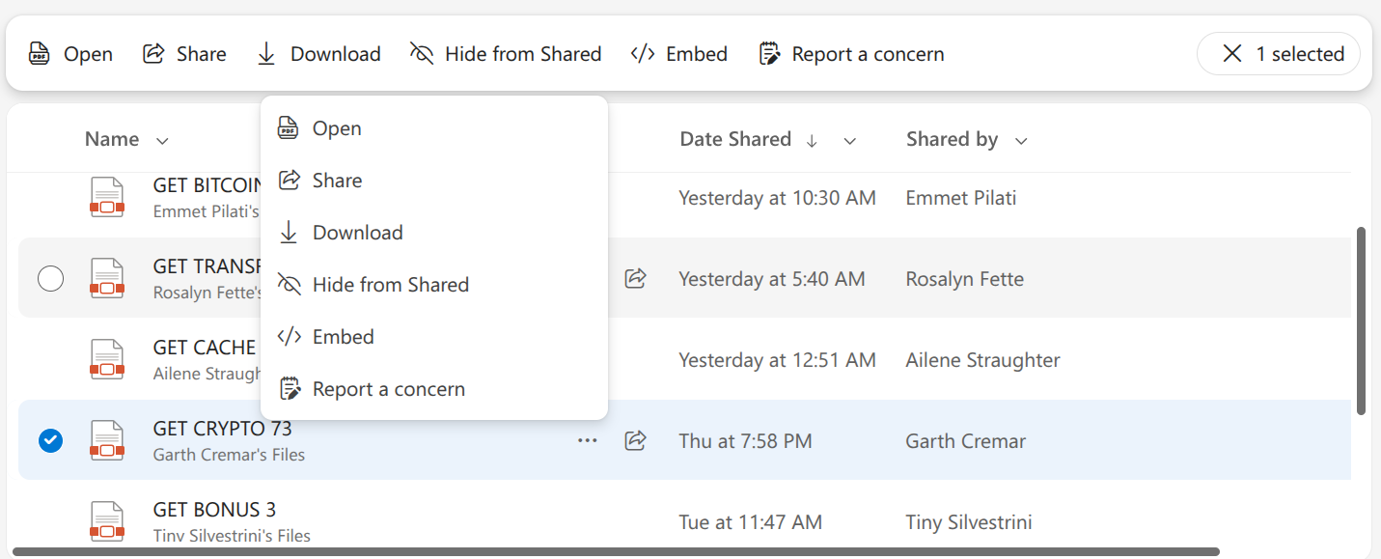Image resolution: width=1381 pixels, height=559 pixels.
Task: Clear selection with the 1 selected button
Action: [x=1278, y=54]
